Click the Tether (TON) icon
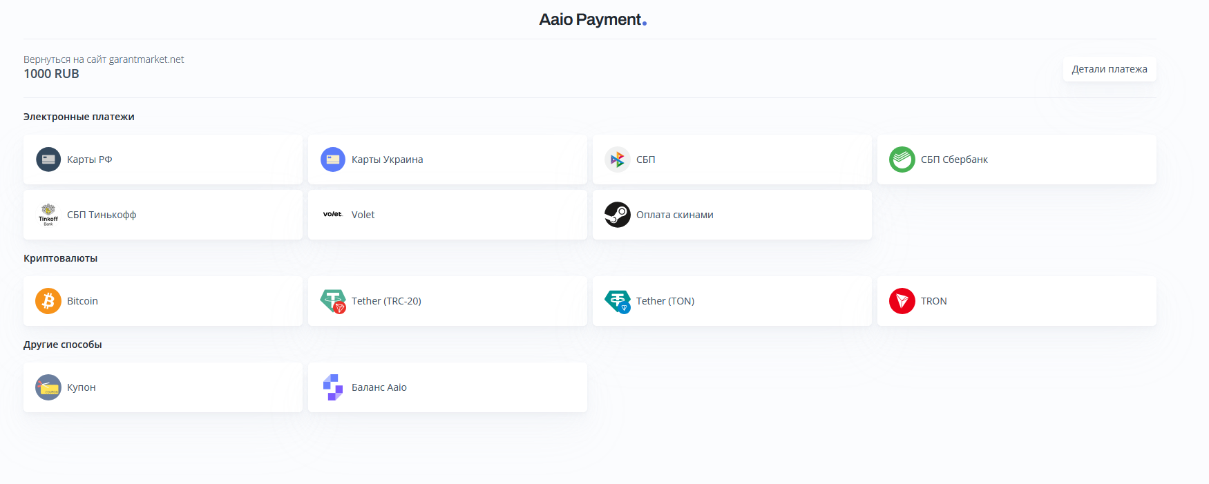1209x484 pixels. point(618,301)
